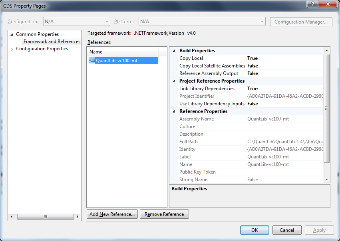Collapse the Reference Properties section
Screen dimensions: 340x241
tap(173, 111)
